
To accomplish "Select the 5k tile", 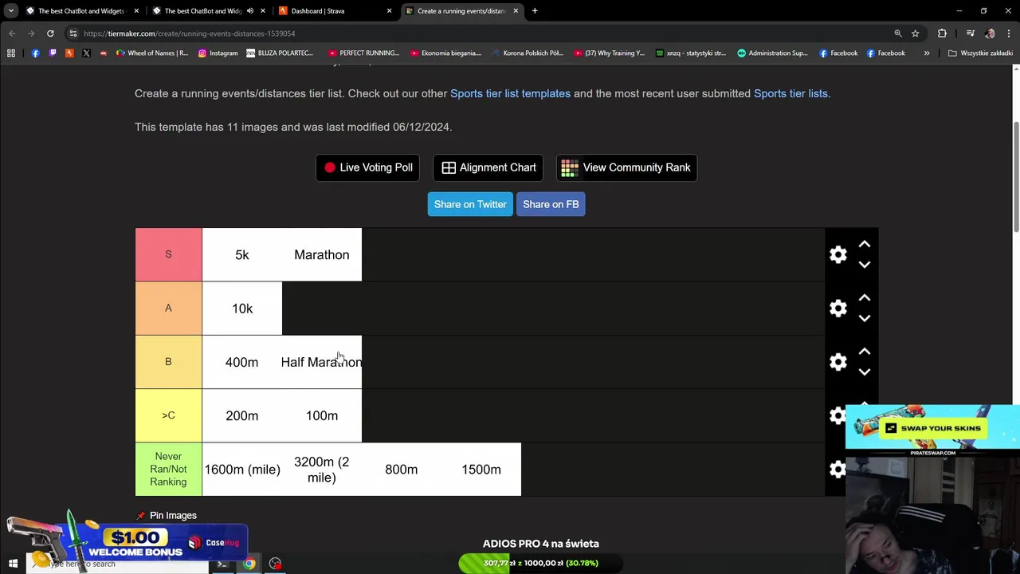I will (242, 254).
